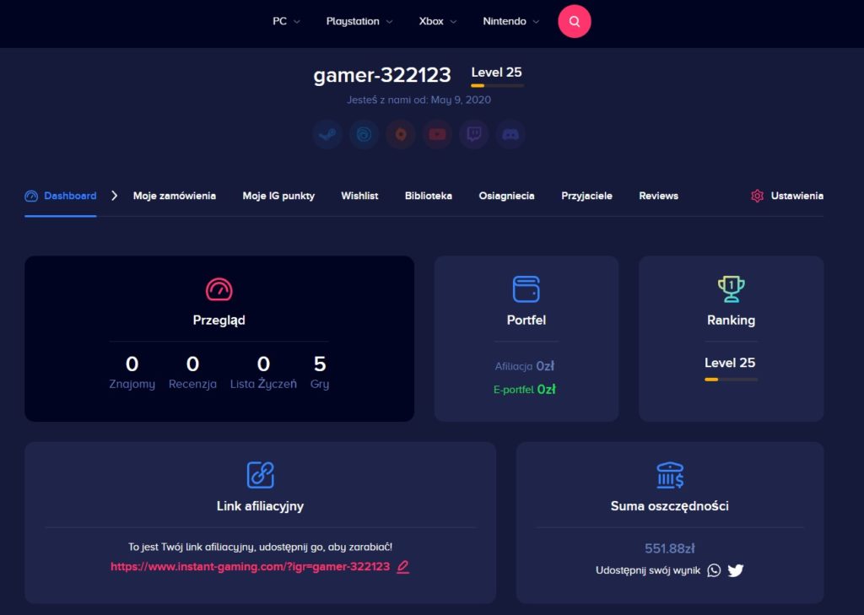Click the level progress bar in Ranking card
864x615 pixels.
pyautogui.click(x=731, y=380)
